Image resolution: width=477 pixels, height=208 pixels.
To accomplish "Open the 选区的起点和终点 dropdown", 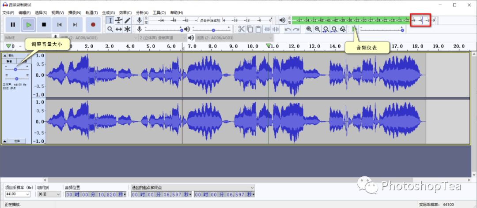I will (x=193, y=188).
